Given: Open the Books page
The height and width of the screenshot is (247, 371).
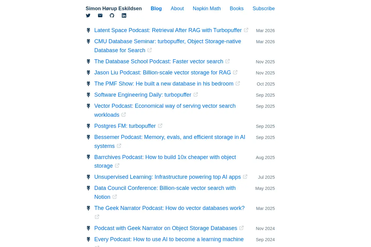Looking at the screenshot, I should click(x=237, y=8).
